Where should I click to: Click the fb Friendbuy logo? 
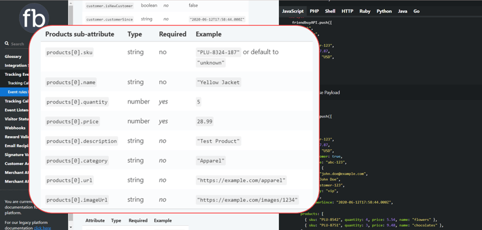pos(34,18)
